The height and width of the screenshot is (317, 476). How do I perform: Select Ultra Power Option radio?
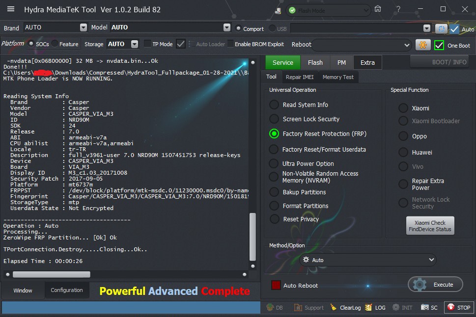pyautogui.click(x=274, y=163)
